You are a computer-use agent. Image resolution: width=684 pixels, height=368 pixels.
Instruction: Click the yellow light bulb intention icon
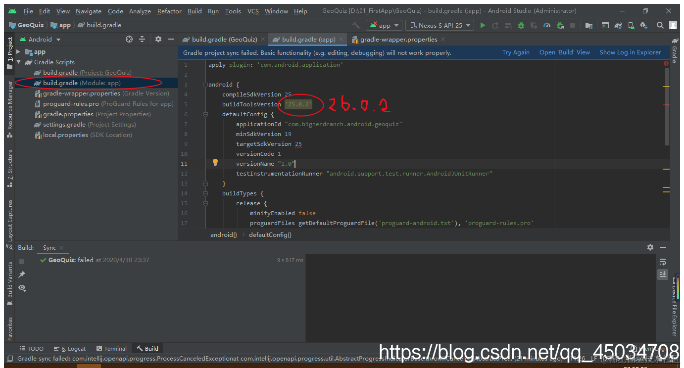click(x=215, y=162)
